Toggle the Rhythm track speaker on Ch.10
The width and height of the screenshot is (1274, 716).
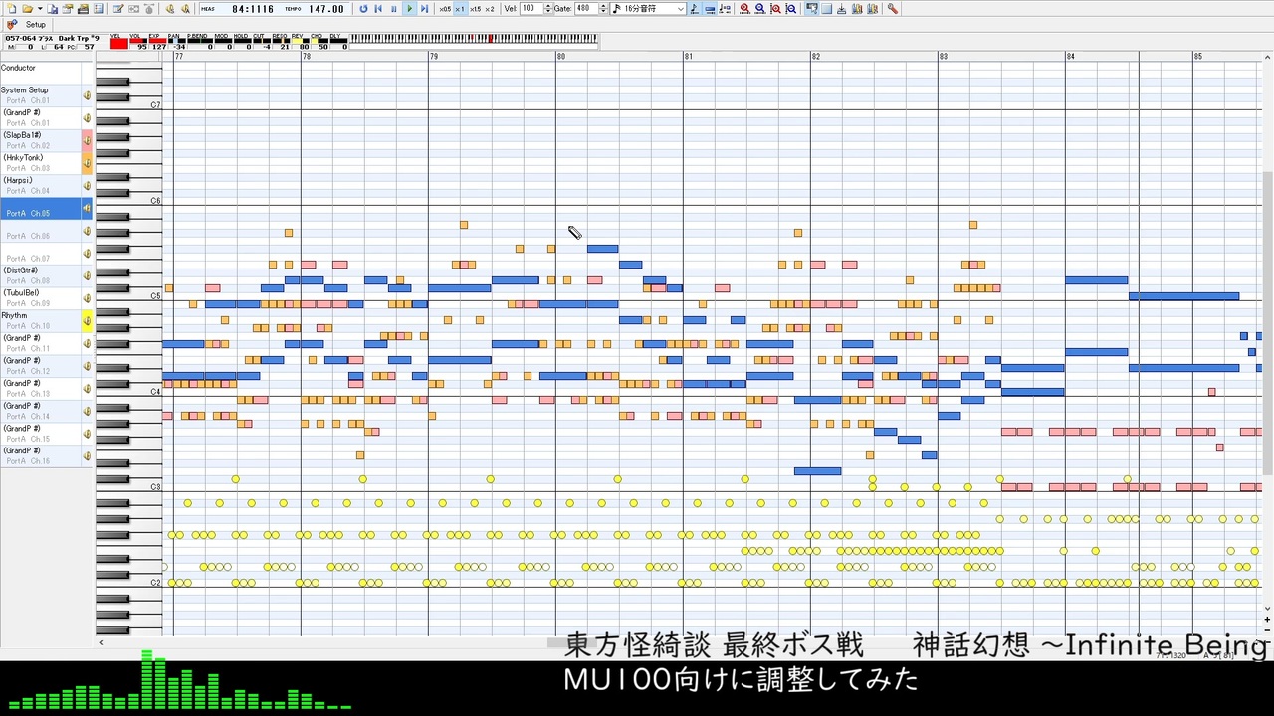click(x=88, y=321)
